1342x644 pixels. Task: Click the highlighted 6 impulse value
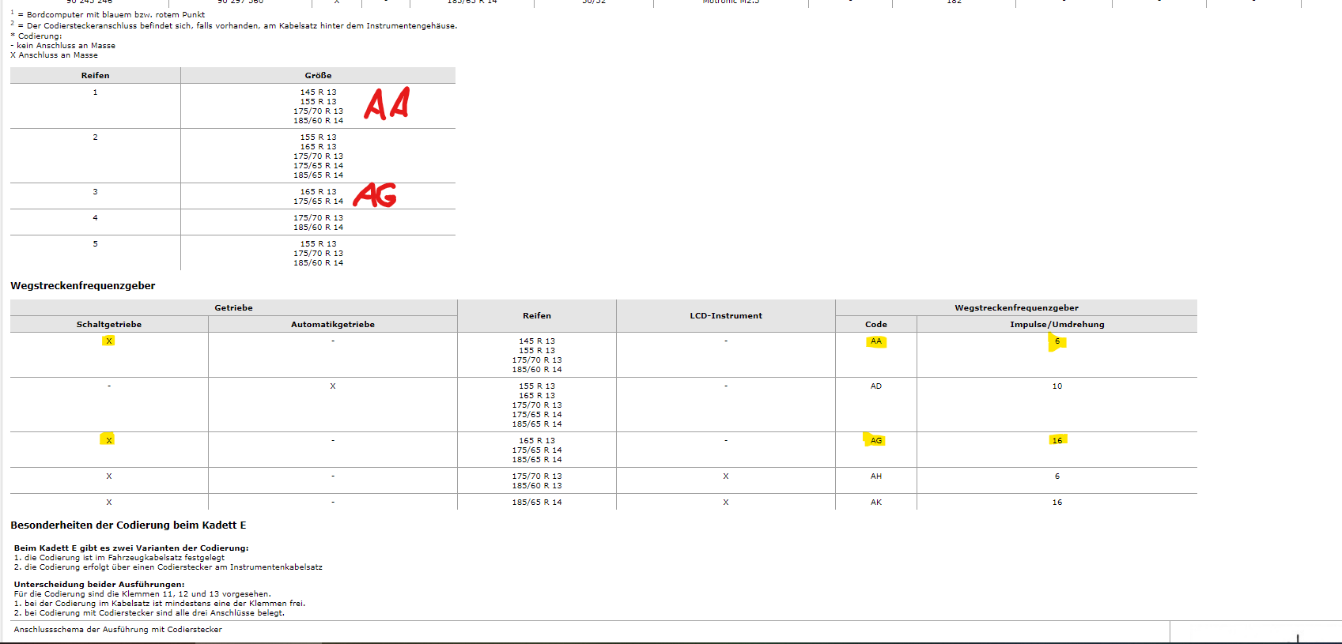pos(1057,341)
